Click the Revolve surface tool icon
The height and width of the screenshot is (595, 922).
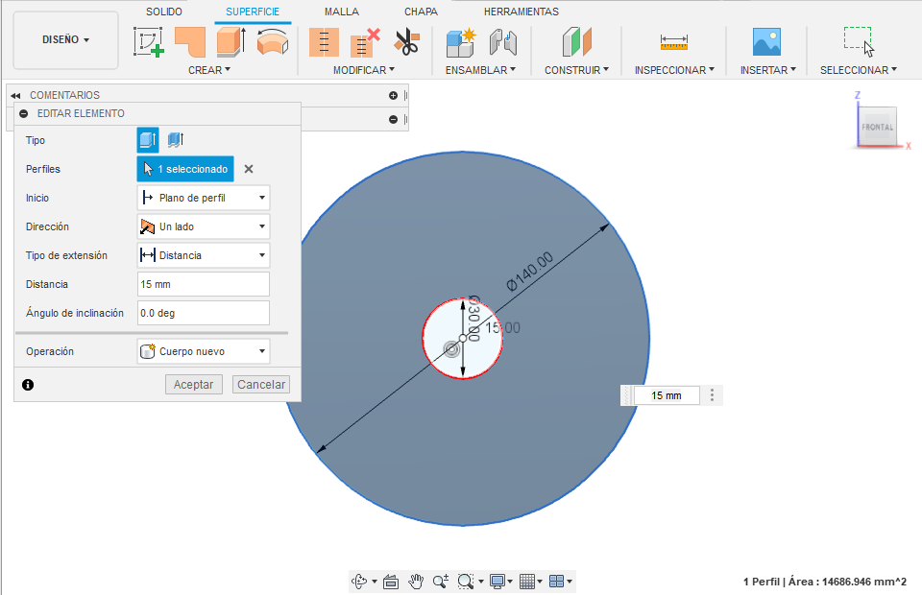pyautogui.click(x=273, y=41)
